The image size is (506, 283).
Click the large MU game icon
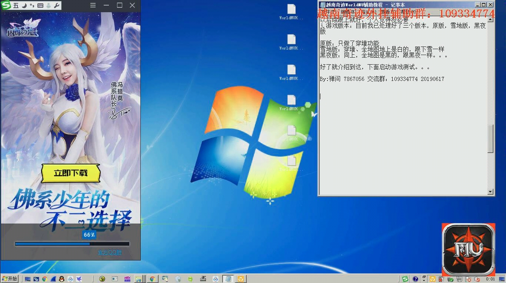coord(469,250)
